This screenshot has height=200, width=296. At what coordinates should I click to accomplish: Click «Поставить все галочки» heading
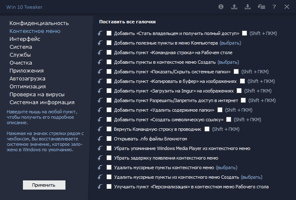pyautogui.click(x=131, y=22)
